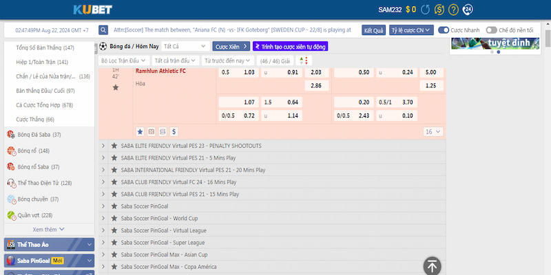Image resolution: width=551 pixels, height=275 pixels.
Task: Select Cược Thắng (66)
Action: 35,119
